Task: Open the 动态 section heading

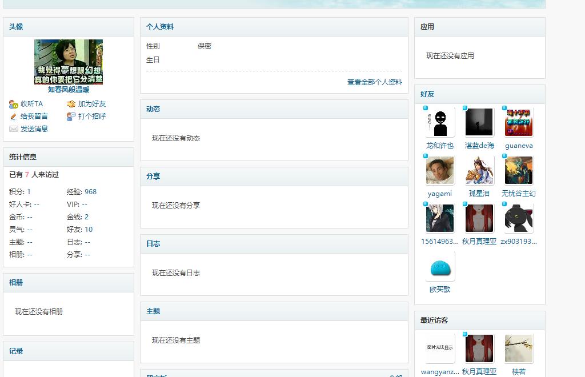Action: 153,109
